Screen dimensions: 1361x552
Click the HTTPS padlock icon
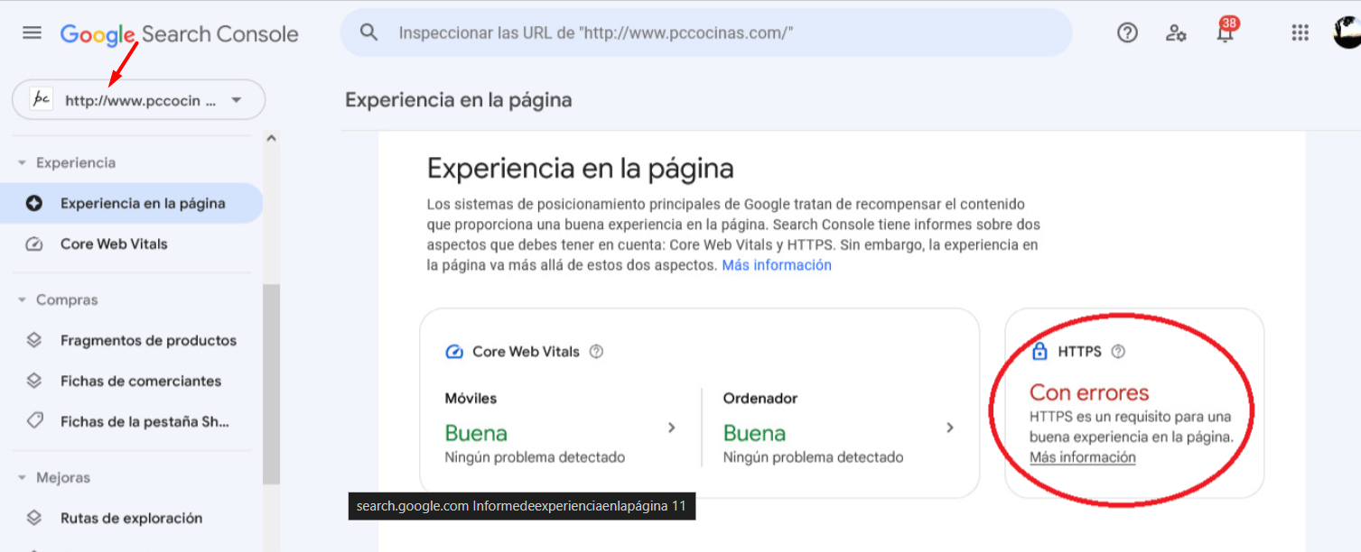pyautogui.click(x=1039, y=352)
